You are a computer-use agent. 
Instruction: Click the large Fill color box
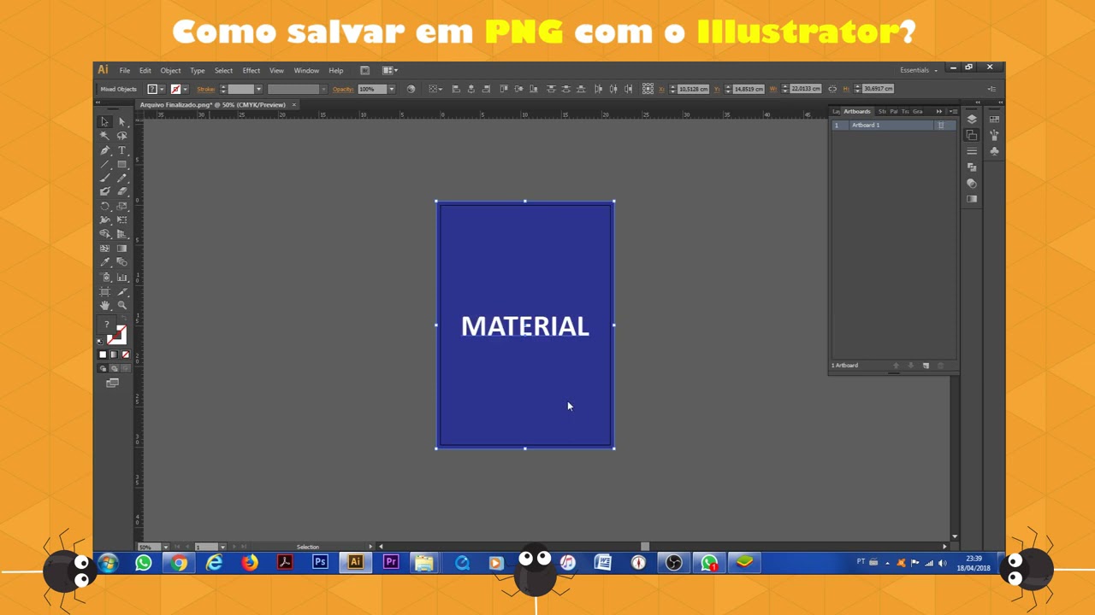[106, 325]
